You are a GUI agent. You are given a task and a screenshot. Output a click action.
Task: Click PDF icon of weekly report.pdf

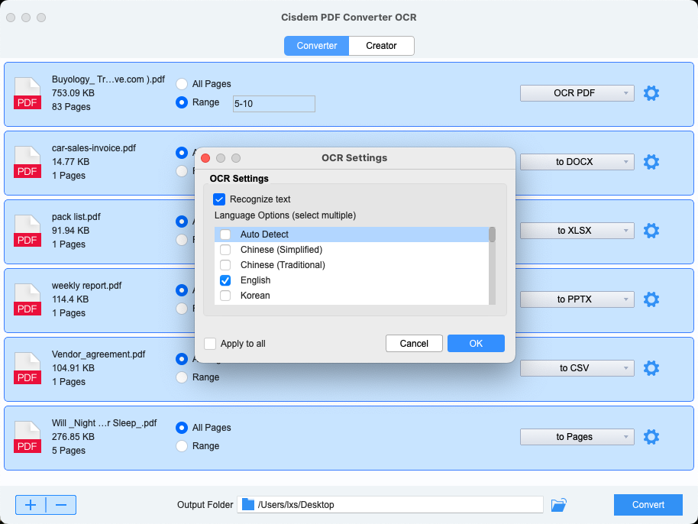click(x=27, y=299)
